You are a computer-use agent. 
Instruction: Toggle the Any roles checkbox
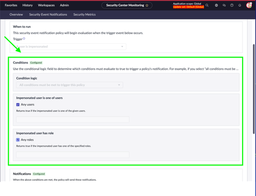18,140
